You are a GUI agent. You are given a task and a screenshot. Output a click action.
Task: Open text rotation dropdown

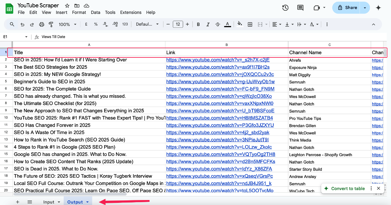[x=314, y=24]
